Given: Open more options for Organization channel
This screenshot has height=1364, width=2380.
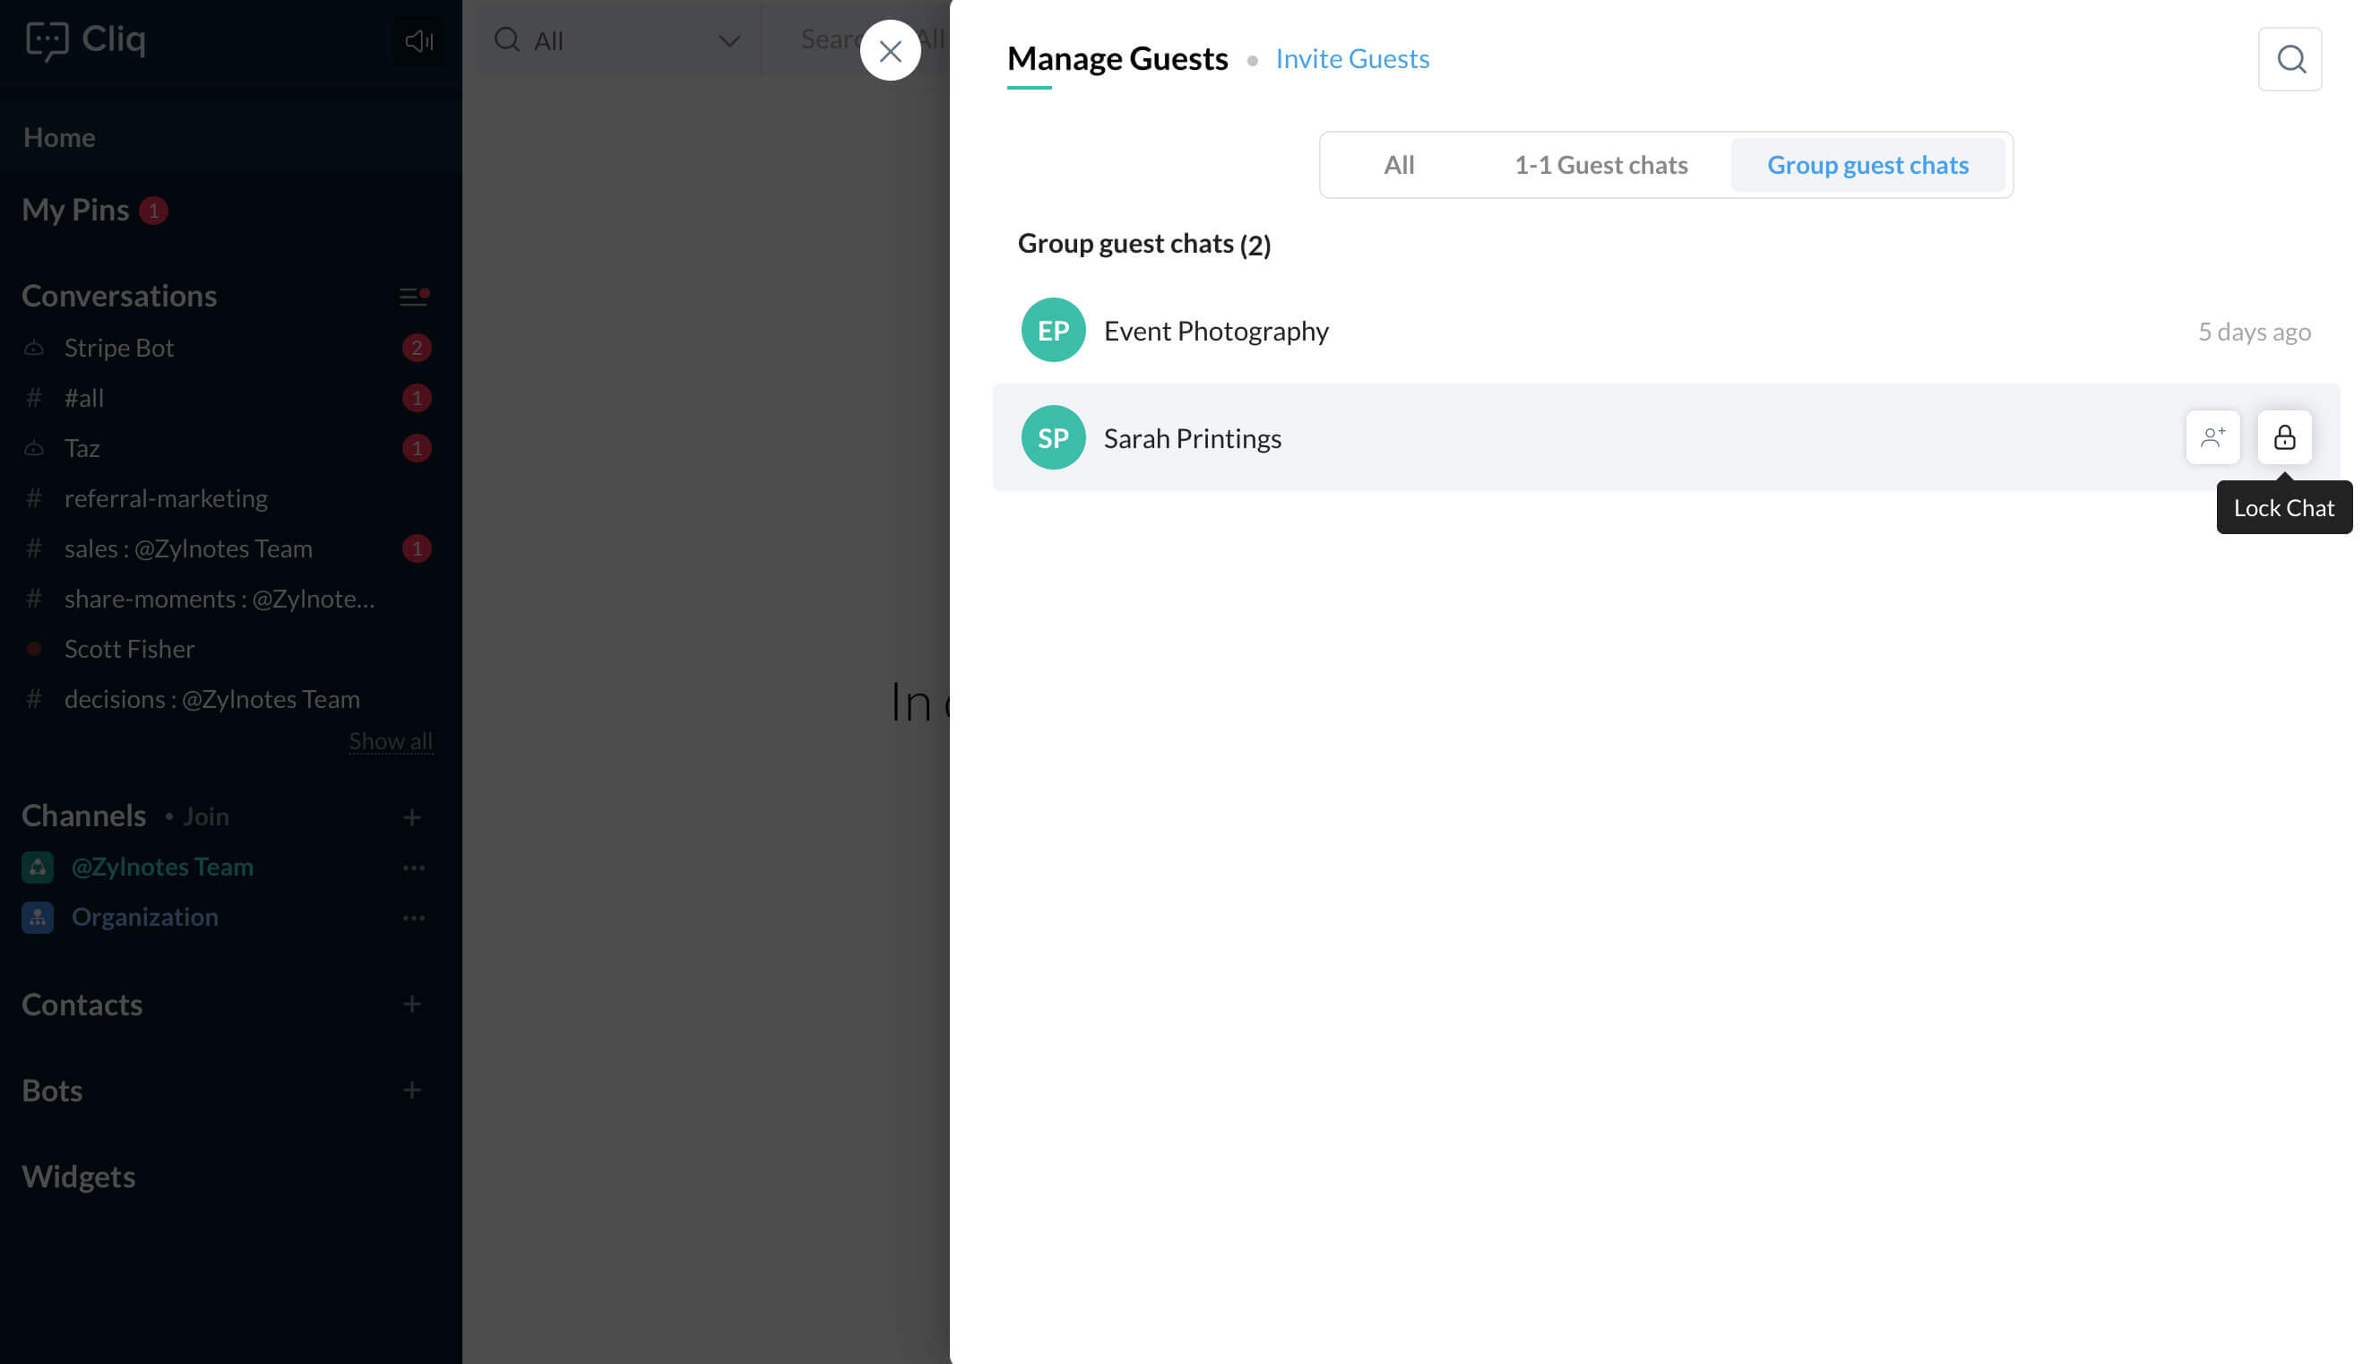Looking at the screenshot, I should coord(413,918).
